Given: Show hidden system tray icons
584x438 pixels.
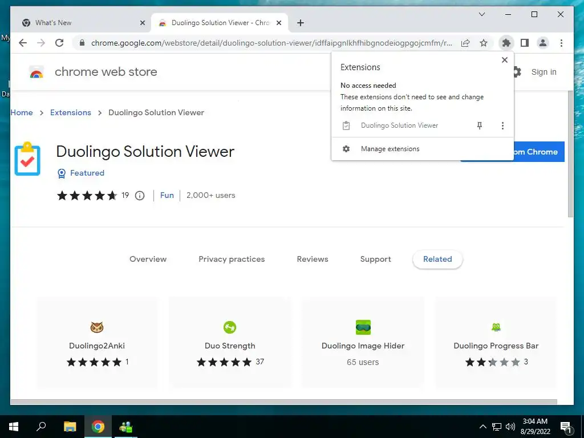Looking at the screenshot, I should [x=482, y=427].
